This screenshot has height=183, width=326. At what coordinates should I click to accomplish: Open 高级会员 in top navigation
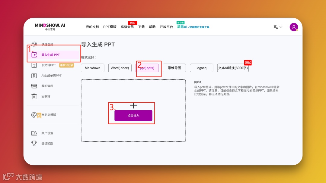[127, 27]
